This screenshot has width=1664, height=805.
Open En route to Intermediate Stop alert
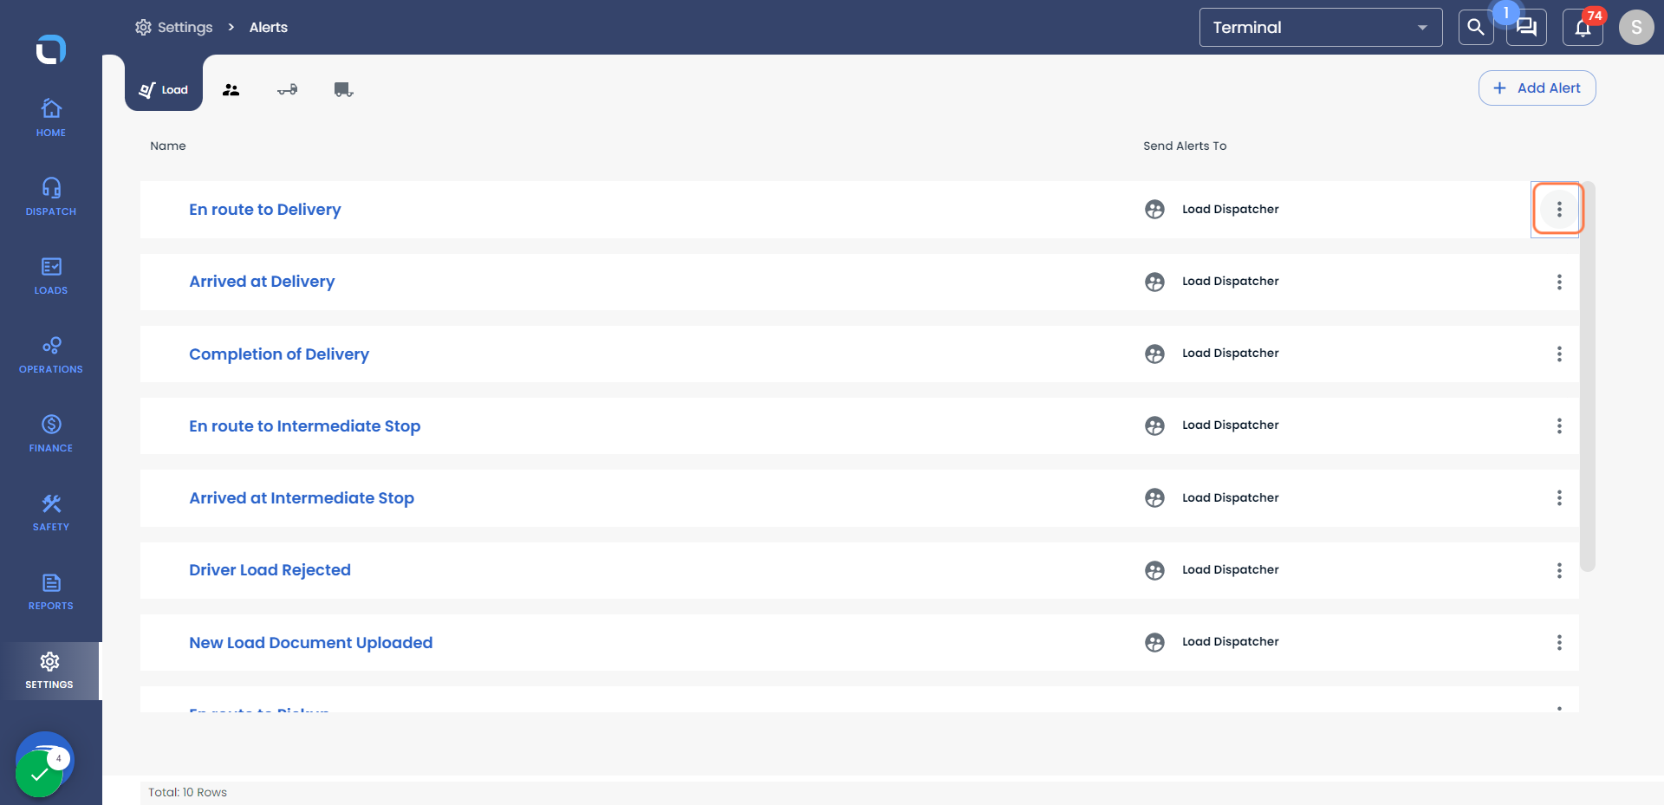point(305,426)
